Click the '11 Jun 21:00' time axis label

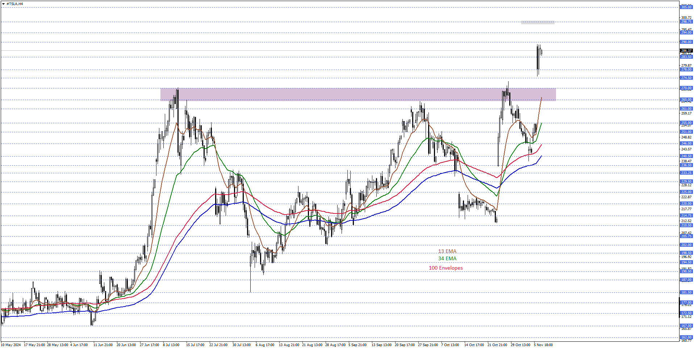click(103, 345)
